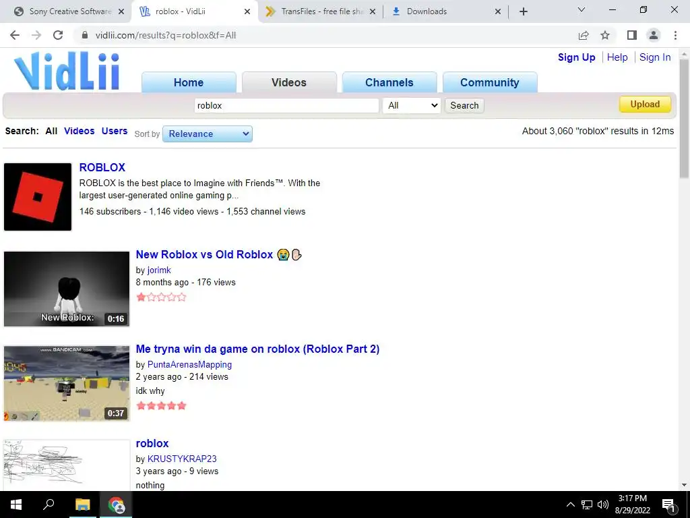Click the 0:16 New Roblox video thumbnail
The width and height of the screenshot is (690, 518).
point(67,289)
